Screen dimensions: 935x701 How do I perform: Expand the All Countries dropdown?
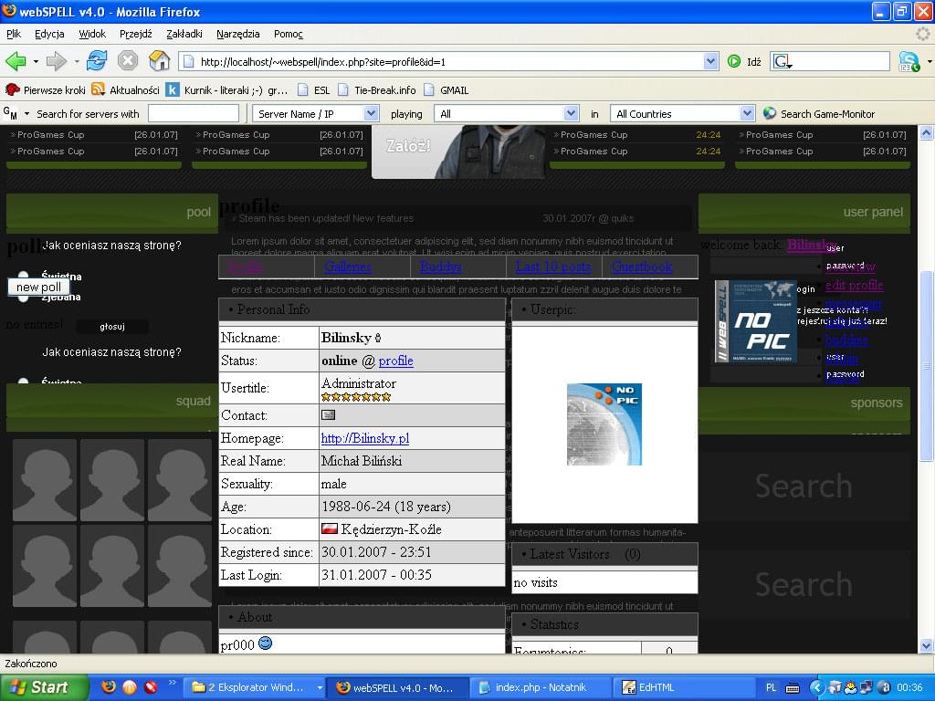click(683, 113)
